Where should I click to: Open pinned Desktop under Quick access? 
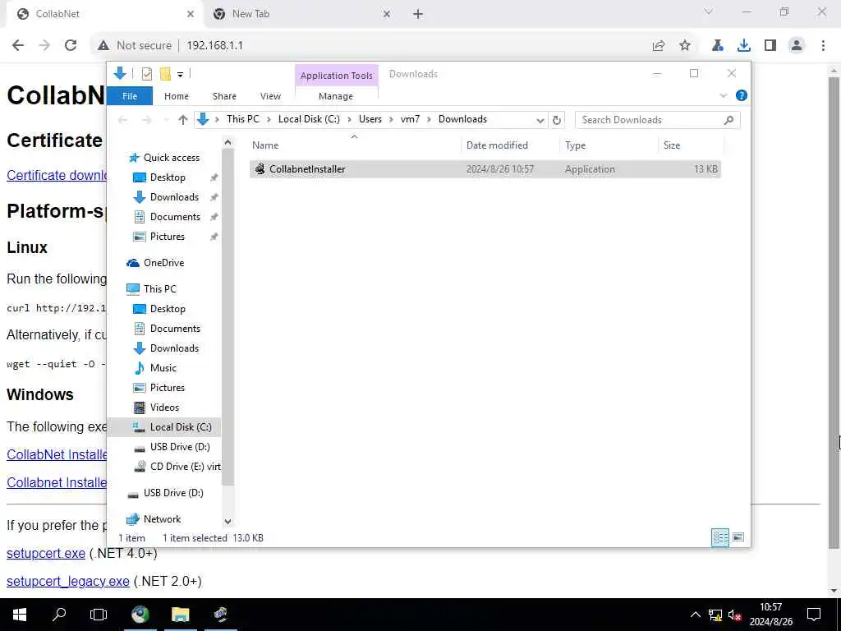[x=168, y=177]
